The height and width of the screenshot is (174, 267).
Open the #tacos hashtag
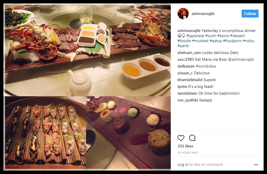click(223, 36)
